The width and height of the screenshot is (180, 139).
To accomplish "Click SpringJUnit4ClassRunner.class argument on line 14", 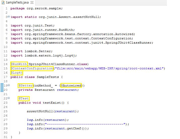I will click(x=58, y=64).
